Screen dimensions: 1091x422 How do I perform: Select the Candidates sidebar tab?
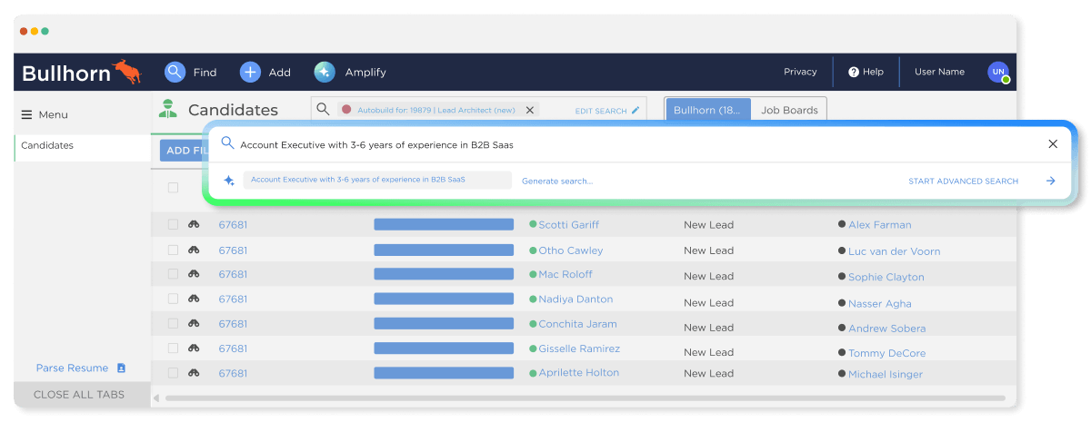coord(83,148)
